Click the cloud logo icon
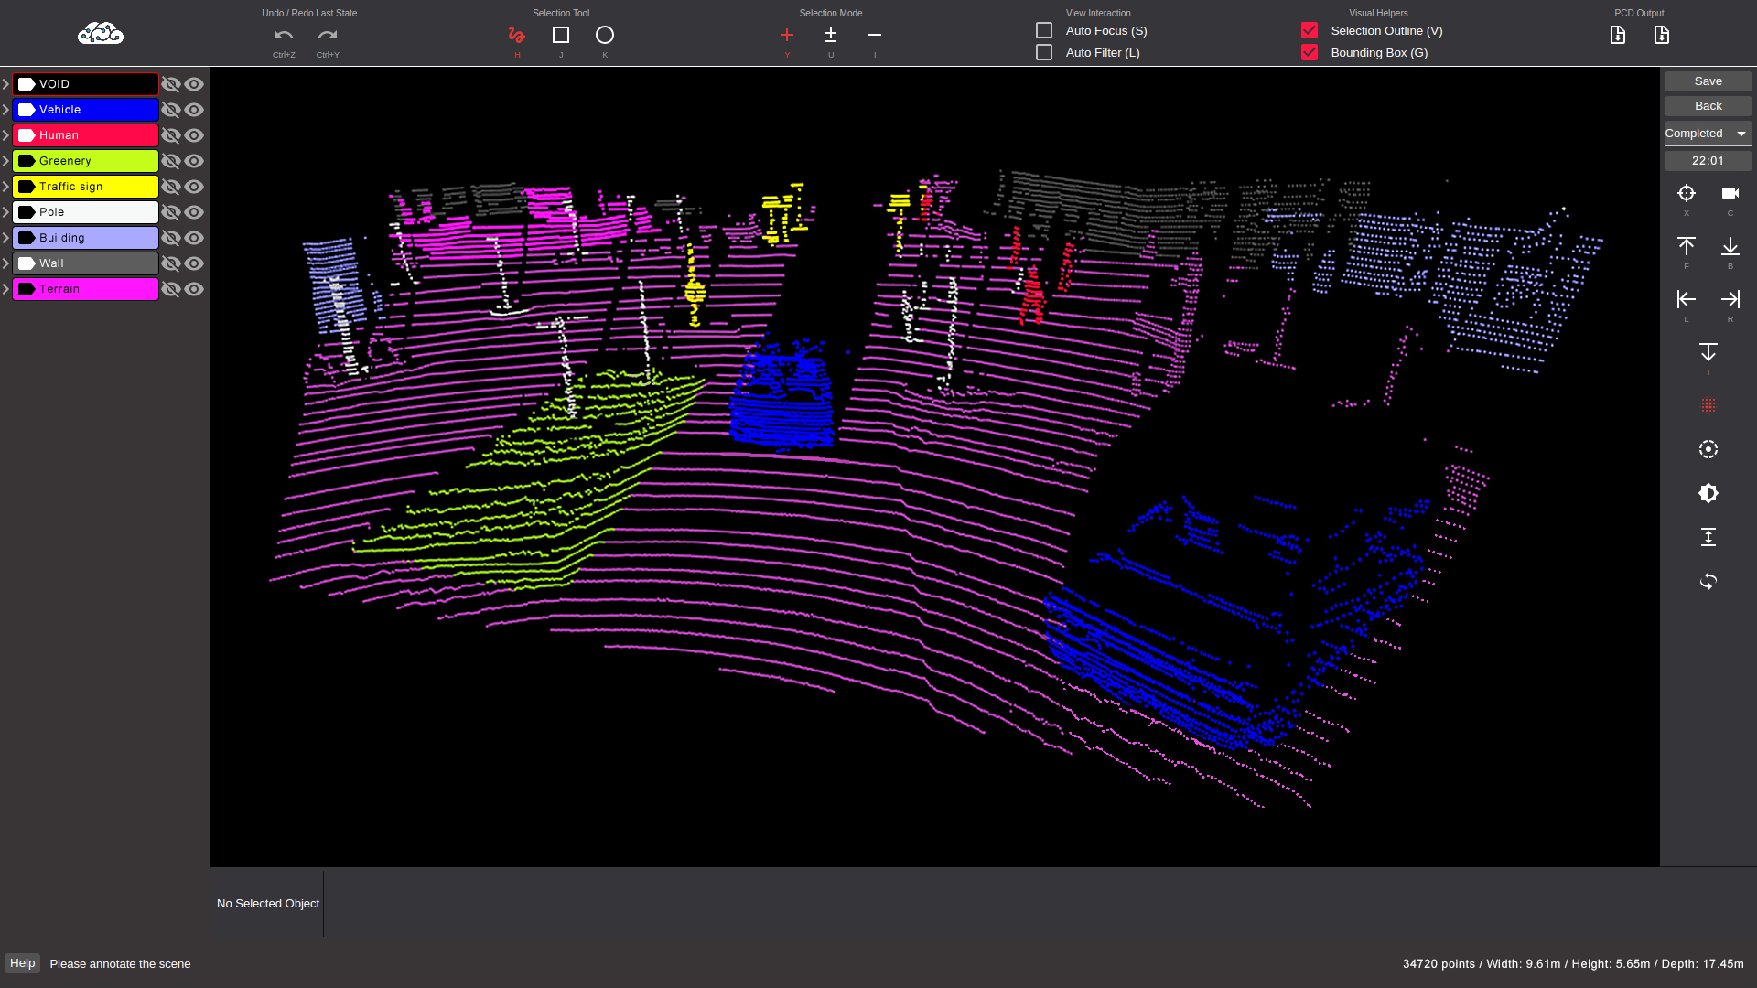The height and width of the screenshot is (988, 1757). (x=101, y=34)
